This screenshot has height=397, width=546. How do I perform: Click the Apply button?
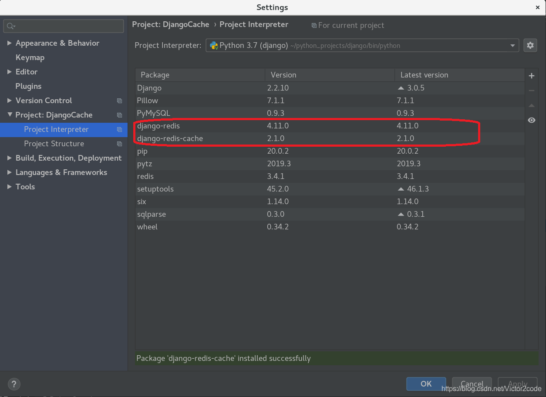coord(518,384)
